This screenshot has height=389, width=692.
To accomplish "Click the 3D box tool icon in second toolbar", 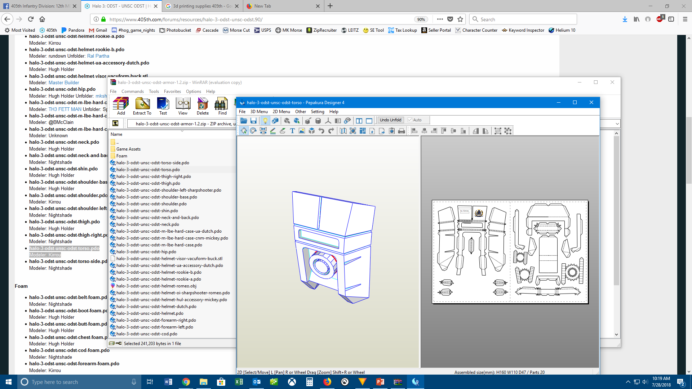I will (x=312, y=131).
